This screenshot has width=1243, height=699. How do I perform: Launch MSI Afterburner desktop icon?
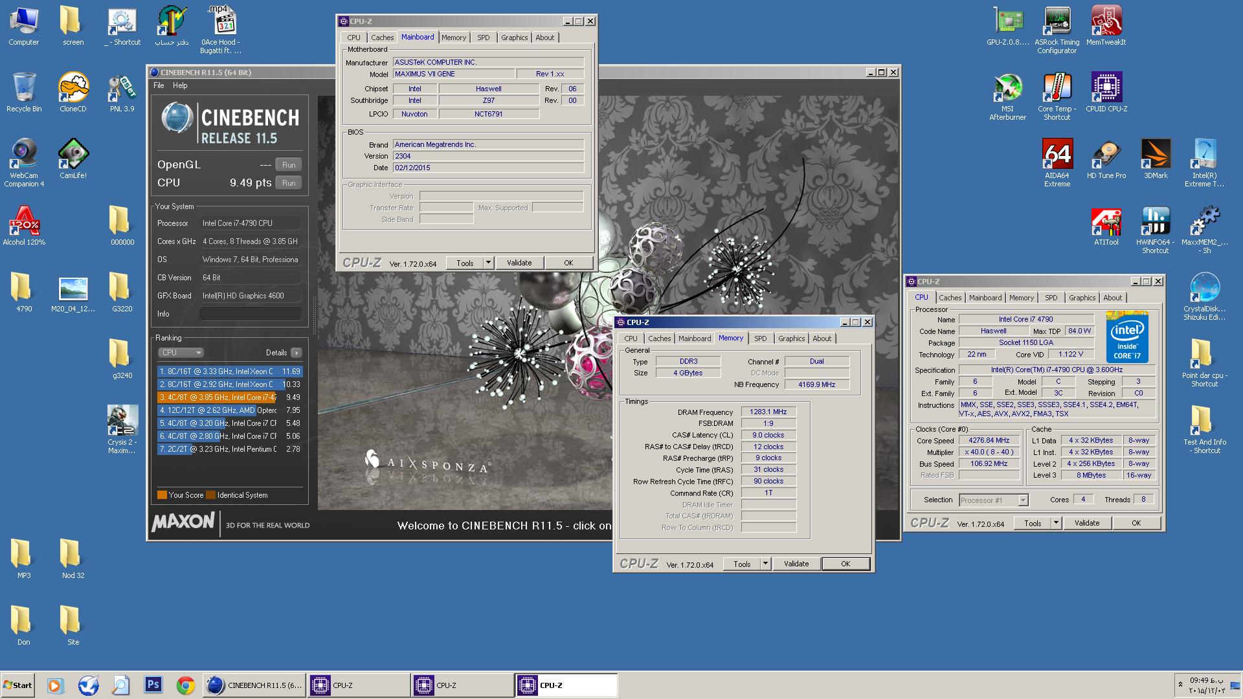1007,97
